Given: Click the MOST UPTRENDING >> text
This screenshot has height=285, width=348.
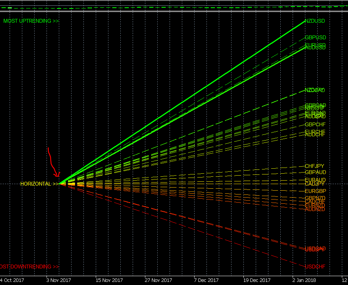Looking at the screenshot, I should tap(31, 21).
